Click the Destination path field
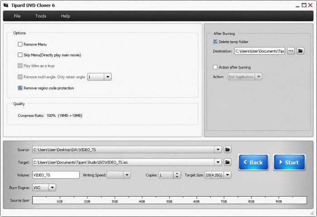The height and width of the screenshot is (217, 317). (260, 51)
